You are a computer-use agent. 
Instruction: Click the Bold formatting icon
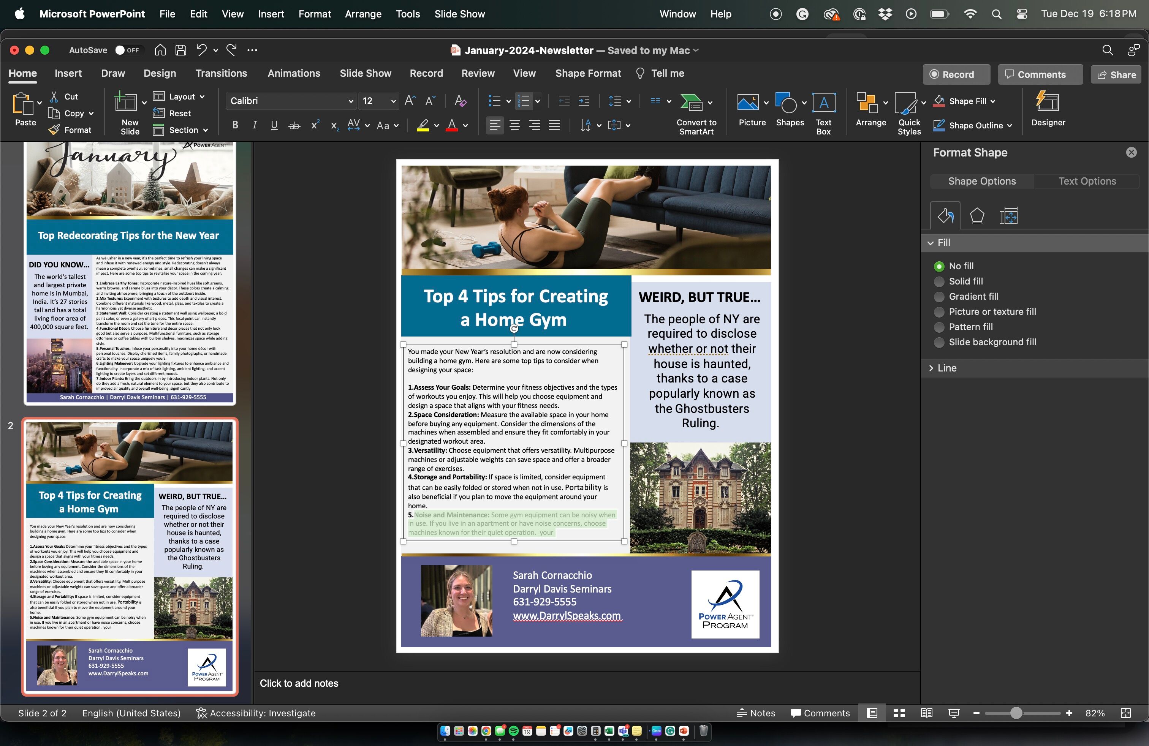click(235, 125)
